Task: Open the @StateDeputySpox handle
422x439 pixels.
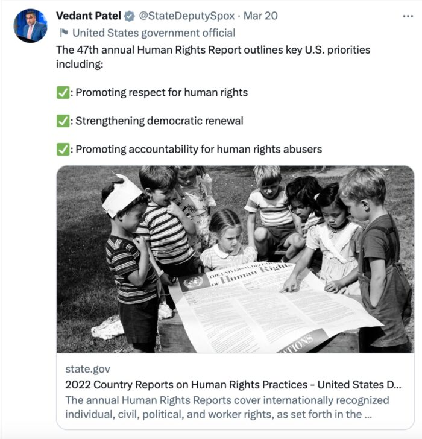Action: pyautogui.click(x=187, y=16)
